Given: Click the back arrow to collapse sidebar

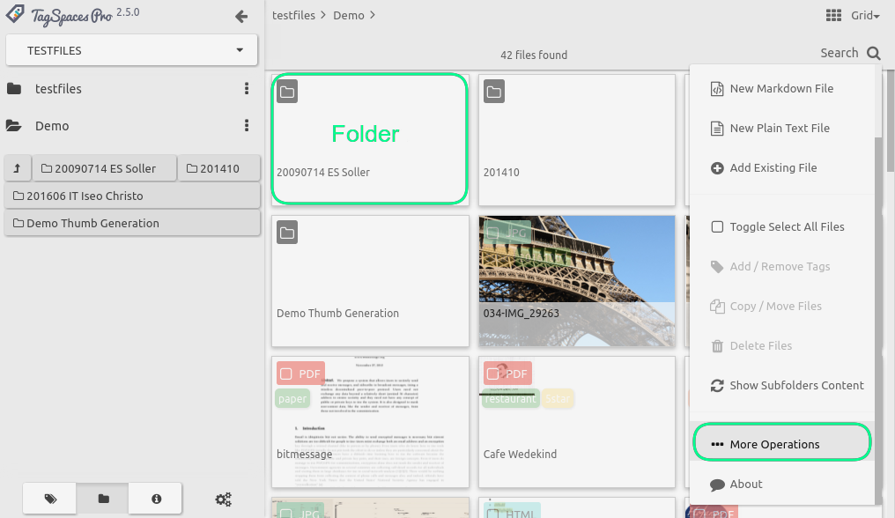Looking at the screenshot, I should point(241,16).
